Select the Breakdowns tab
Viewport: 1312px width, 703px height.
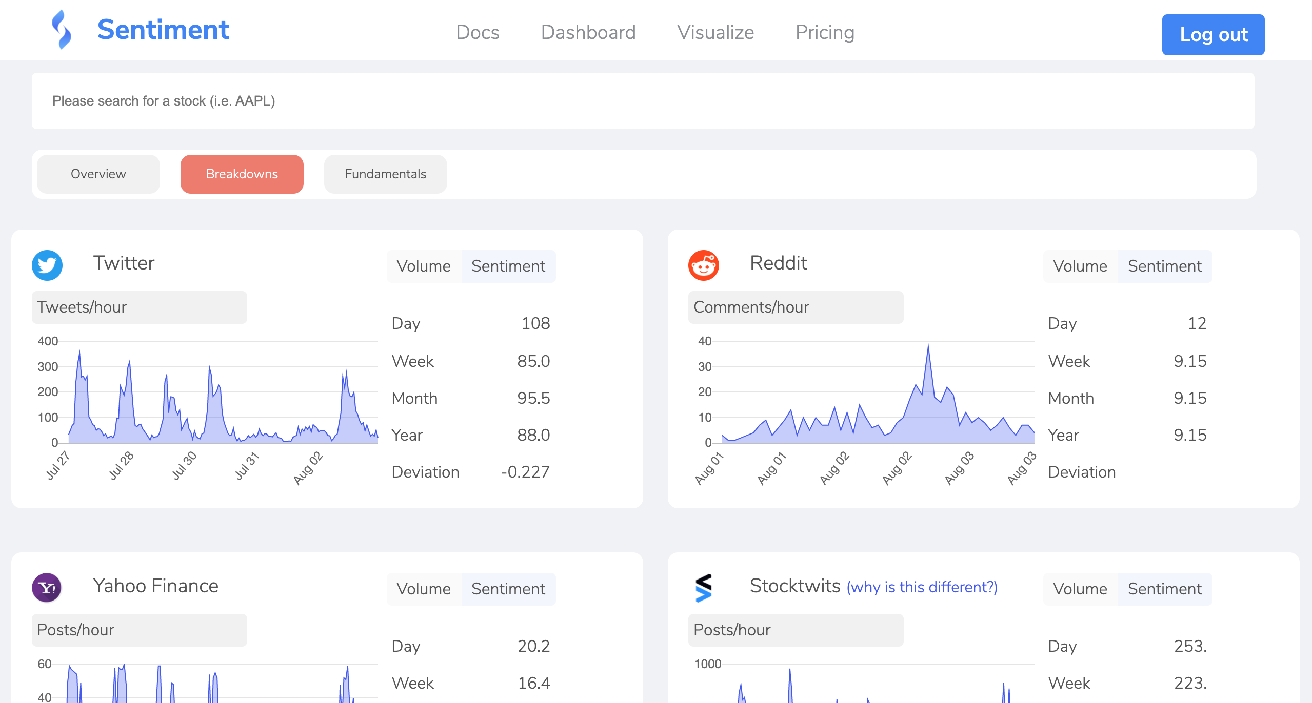coord(242,174)
